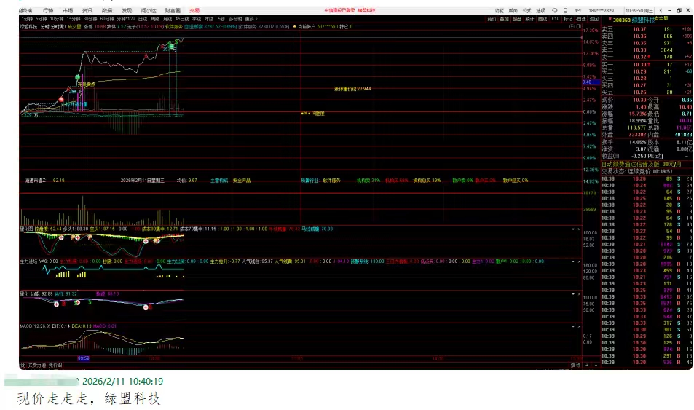Expand the 更多 period list
Image resolution: width=694 pixels, height=410 pixels.
point(251,19)
